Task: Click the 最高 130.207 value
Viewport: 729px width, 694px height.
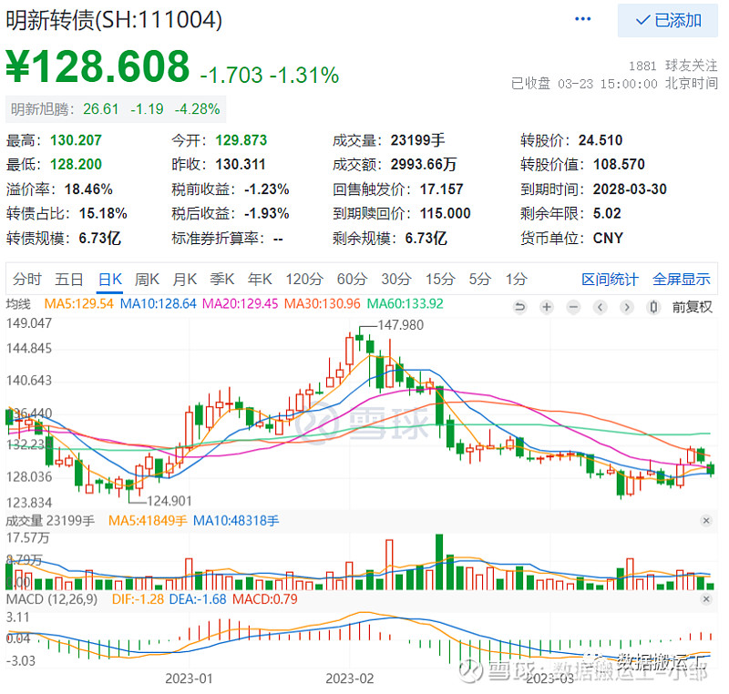Action: (76, 140)
